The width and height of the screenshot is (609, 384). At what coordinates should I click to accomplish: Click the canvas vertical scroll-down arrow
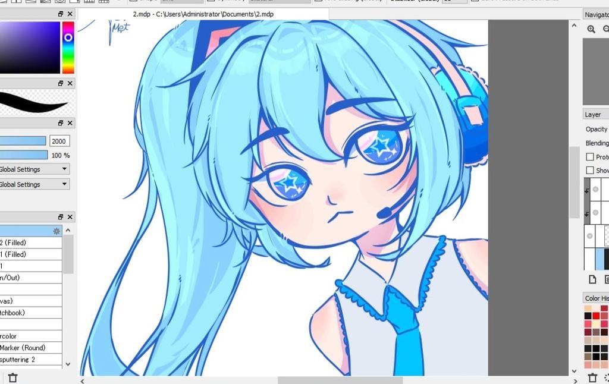574,371
